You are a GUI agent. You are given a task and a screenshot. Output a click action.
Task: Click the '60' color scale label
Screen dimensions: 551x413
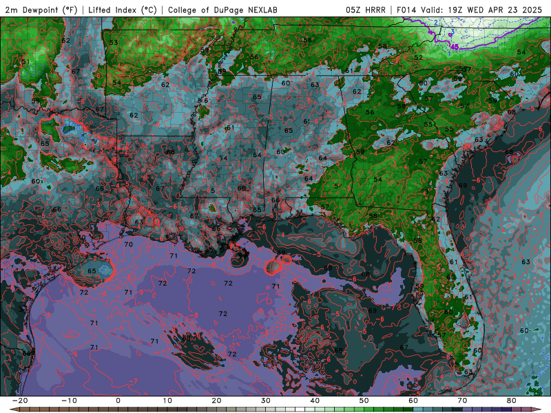coord(413,401)
